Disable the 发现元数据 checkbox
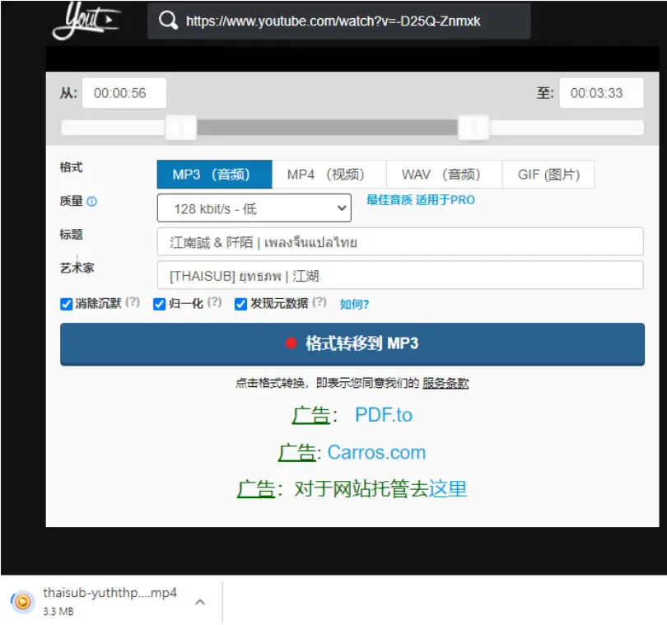The height and width of the screenshot is (625, 667). click(x=240, y=304)
